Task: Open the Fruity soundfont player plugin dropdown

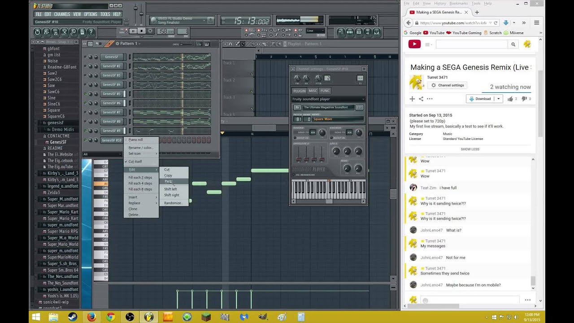Action: tap(328, 99)
